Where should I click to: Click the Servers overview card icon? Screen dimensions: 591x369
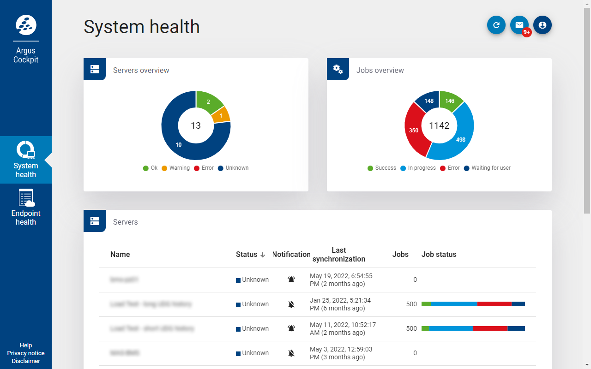pos(95,69)
